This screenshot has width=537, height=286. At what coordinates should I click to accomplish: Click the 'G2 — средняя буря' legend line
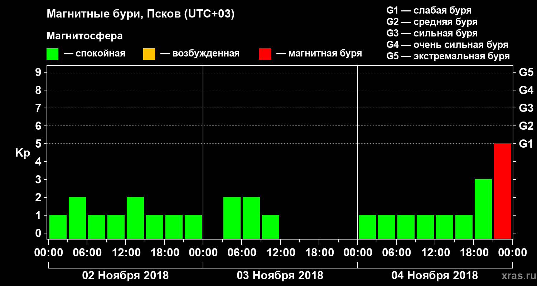point(432,21)
